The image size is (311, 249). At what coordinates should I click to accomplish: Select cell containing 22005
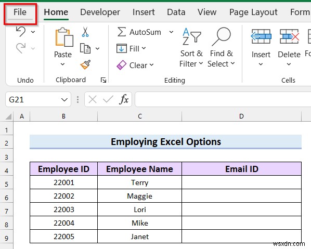(63, 237)
